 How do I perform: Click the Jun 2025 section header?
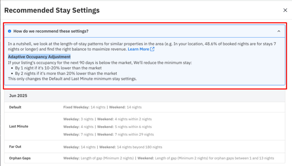(18, 96)
